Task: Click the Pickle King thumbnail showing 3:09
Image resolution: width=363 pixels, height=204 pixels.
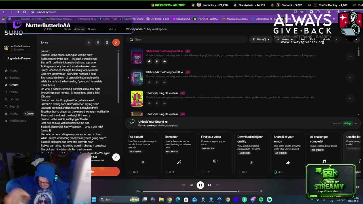Action: (x=137, y=98)
